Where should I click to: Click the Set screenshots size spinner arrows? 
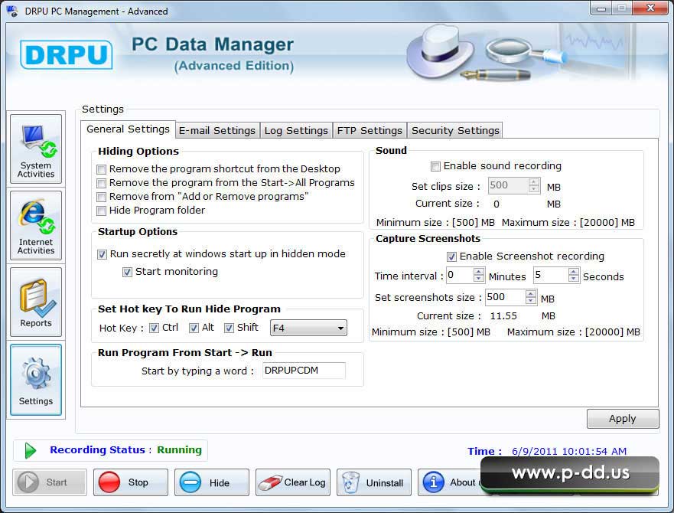click(x=531, y=297)
